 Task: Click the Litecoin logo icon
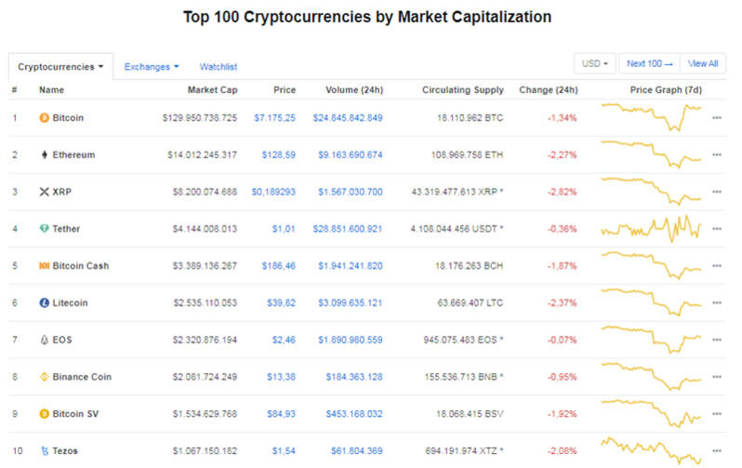pos(44,303)
